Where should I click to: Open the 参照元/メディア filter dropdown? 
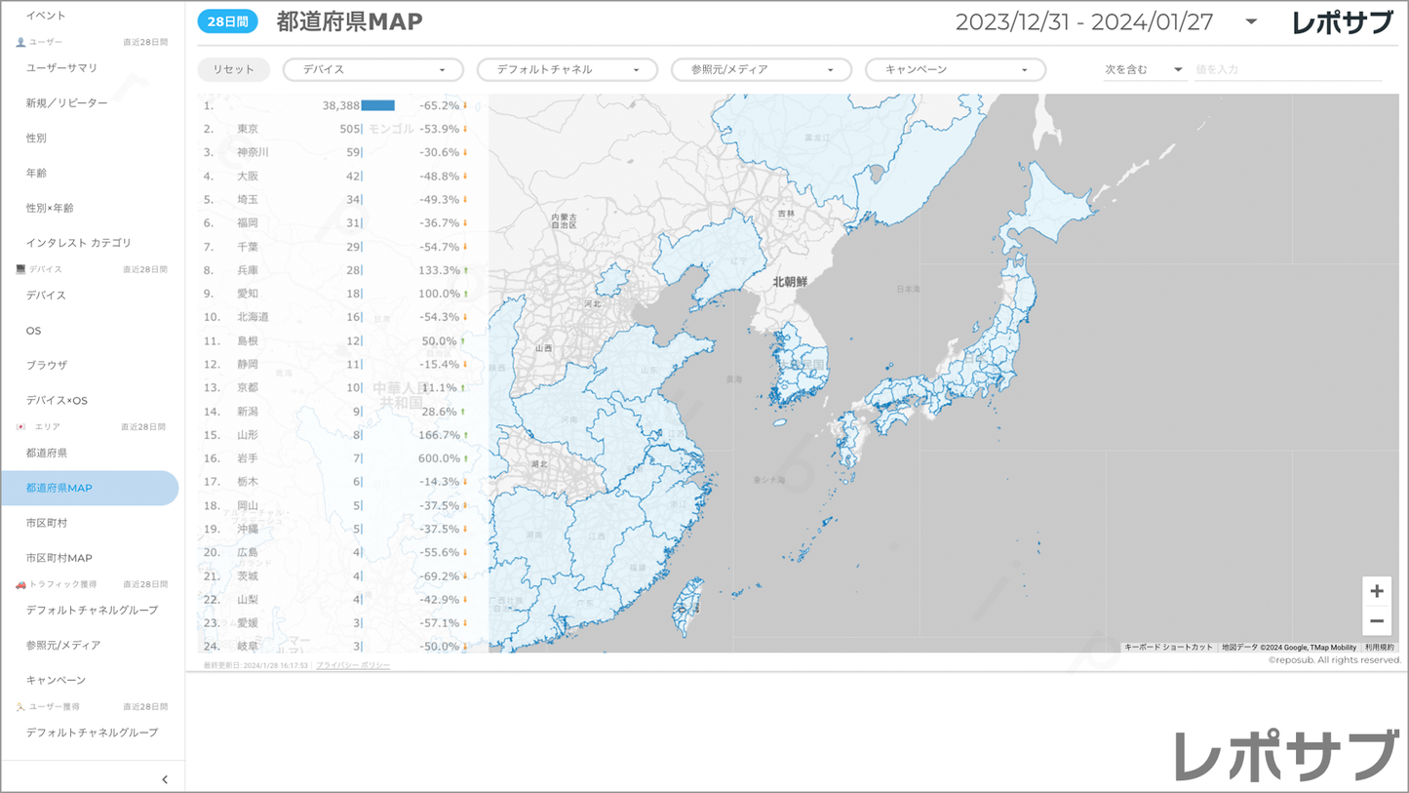(761, 70)
